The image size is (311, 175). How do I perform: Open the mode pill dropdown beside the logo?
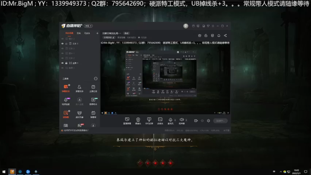(x=88, y=26)
